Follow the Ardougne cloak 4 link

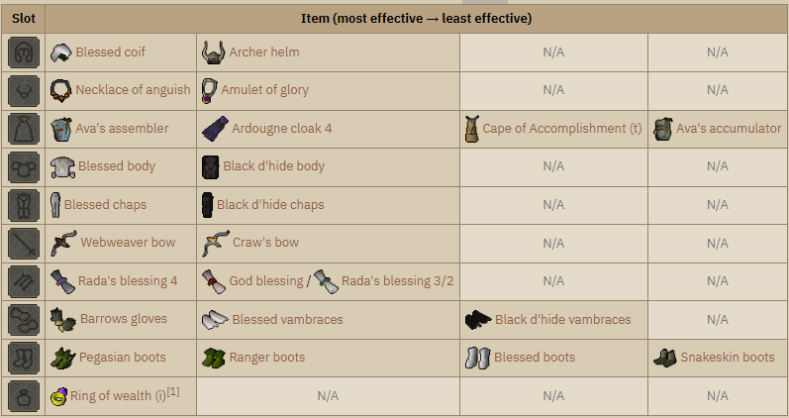pos(282,128)
